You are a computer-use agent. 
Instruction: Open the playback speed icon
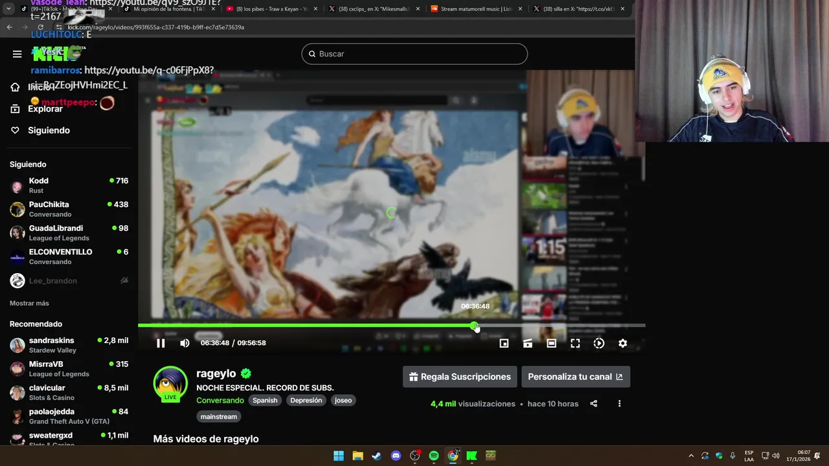[599, 343]
